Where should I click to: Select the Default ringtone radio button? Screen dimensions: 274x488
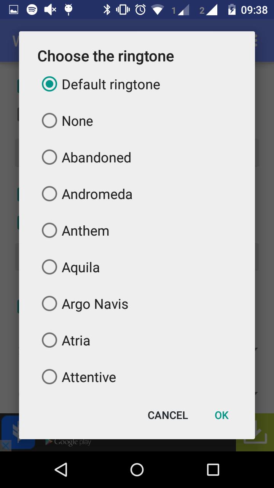pos(49,84)
